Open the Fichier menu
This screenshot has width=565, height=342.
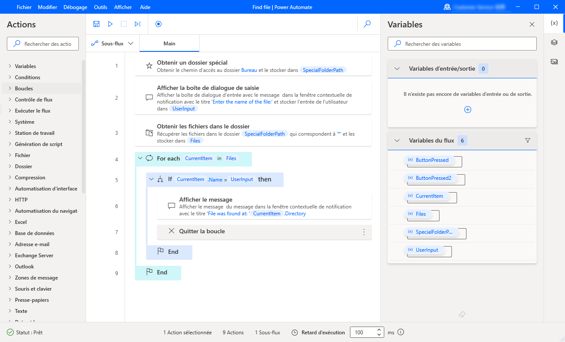click(24, 7)
